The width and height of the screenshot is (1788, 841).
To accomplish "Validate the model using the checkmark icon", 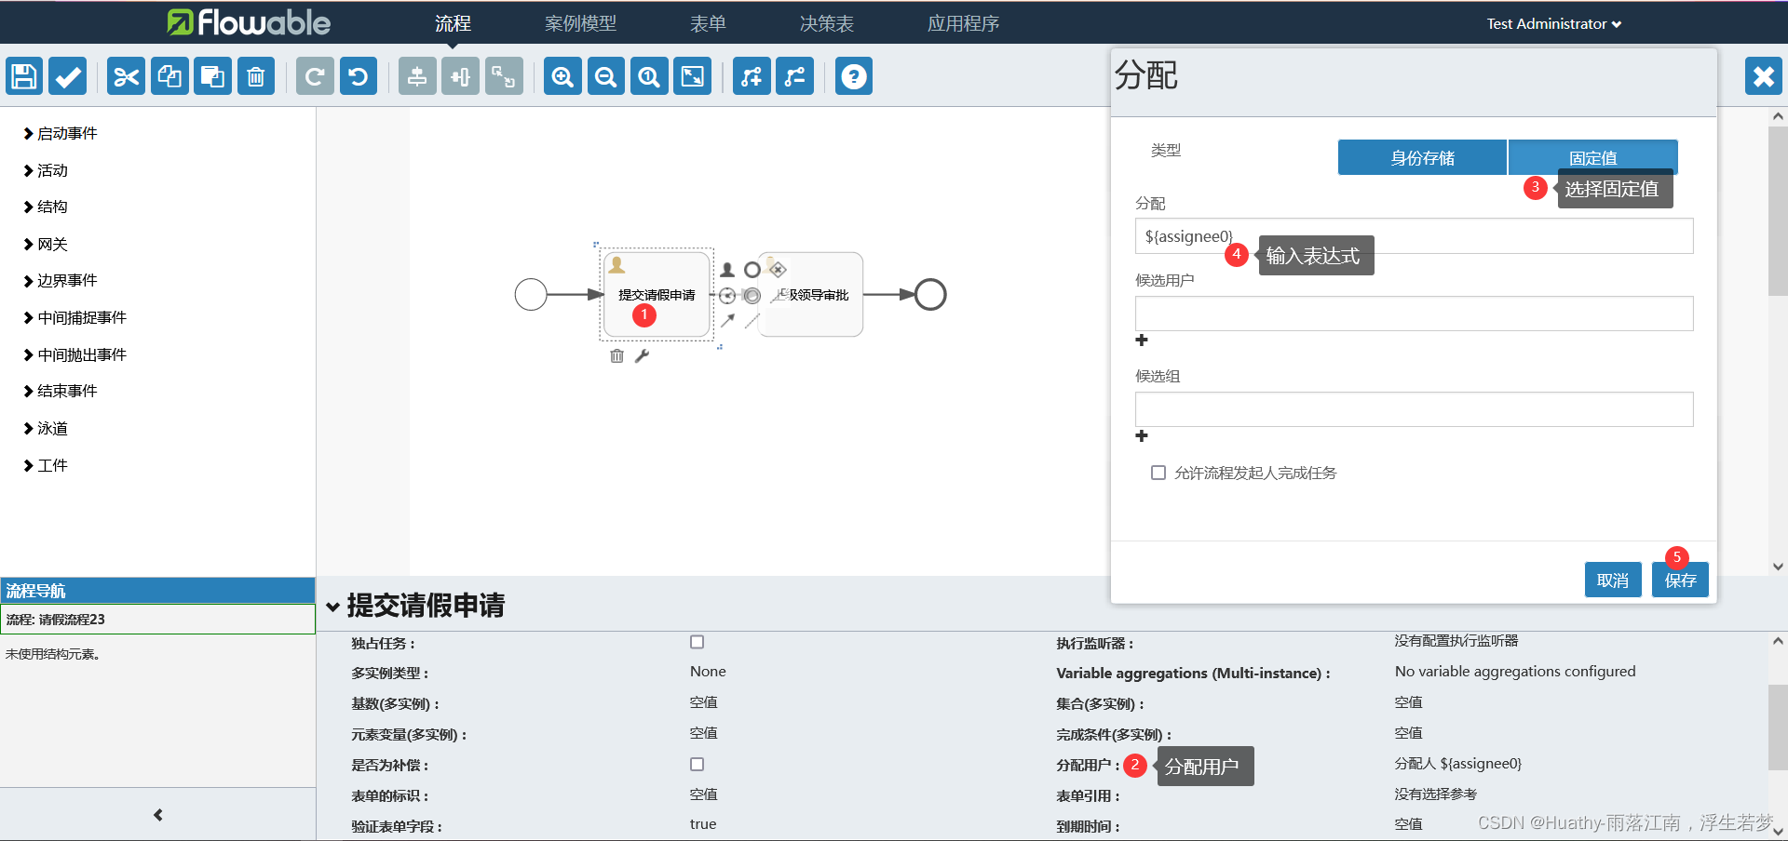I will [x=68, y=76].
